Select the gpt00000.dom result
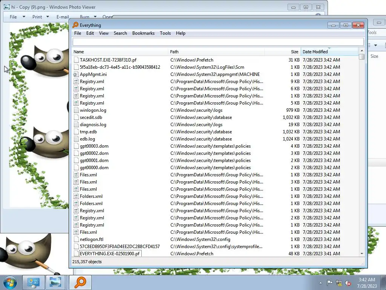386x290 pixels. click(x=94, y=167)
